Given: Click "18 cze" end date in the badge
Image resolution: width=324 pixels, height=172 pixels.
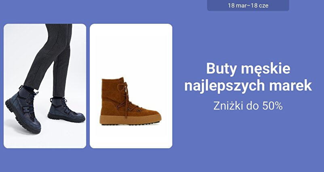Looking at the screenshot, I should 260,5.
